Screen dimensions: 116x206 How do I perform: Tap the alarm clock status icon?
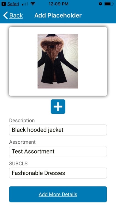pyautogui.click(x=100, y=4)
